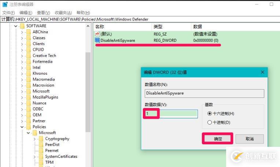Expand the Partner tree node
Screen dimensions: 280x167
tap(22, 121)
